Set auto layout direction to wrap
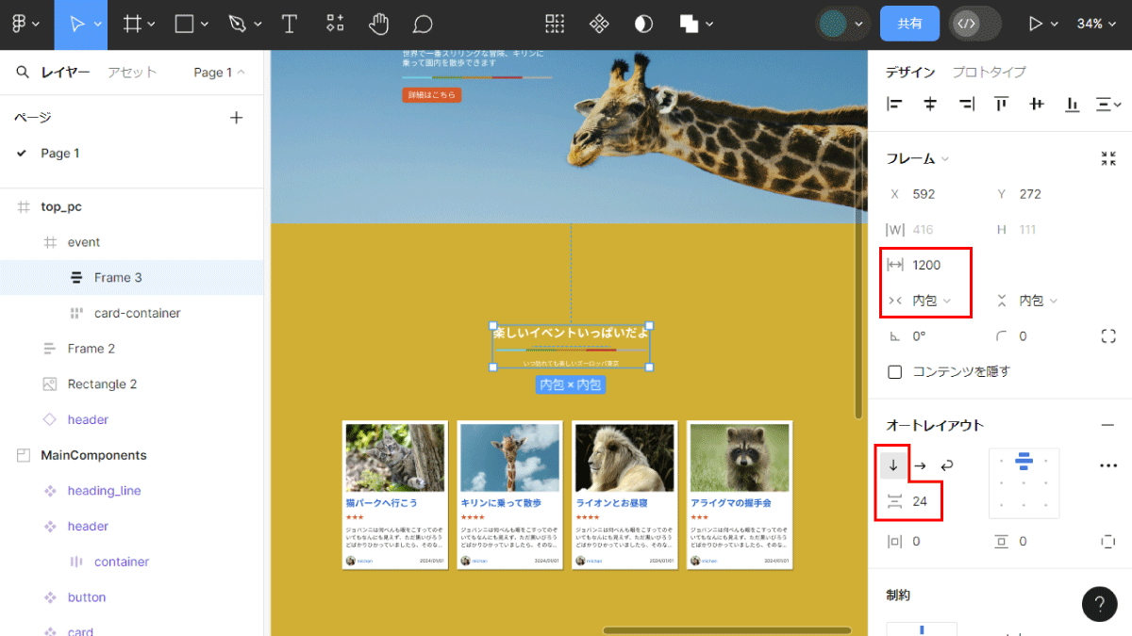The width and height of the screenshot is (1132, 636). (947, 465)
